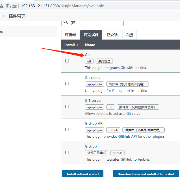Switch to the 可更新 tab
Screen dimensions: 180x177
tap(70, 35)
